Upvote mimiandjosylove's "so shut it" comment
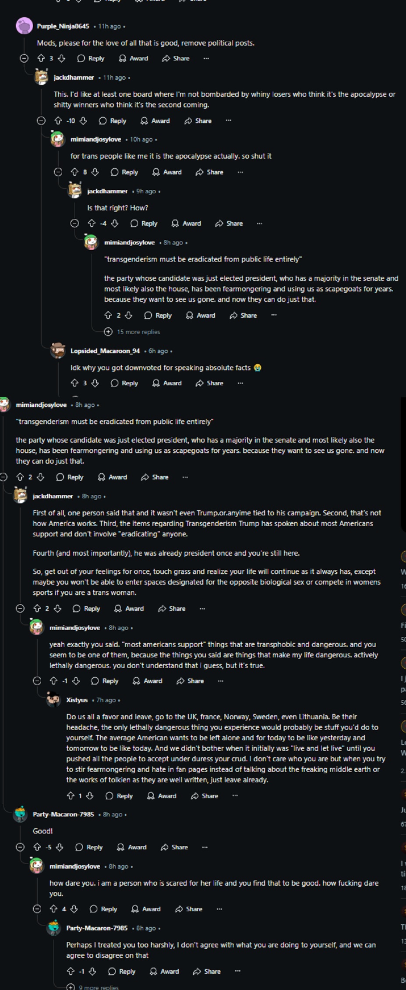The height and width of the screenshot is (990, 406). (x=74, y=172)
